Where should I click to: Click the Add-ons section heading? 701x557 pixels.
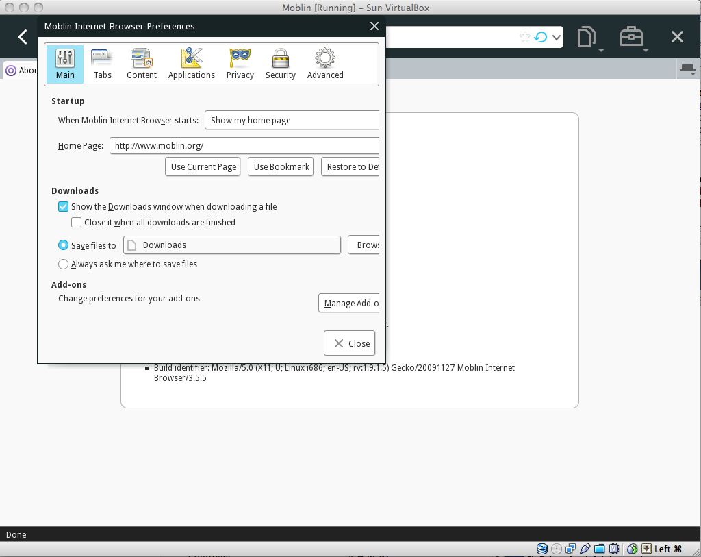coord(69,284)
